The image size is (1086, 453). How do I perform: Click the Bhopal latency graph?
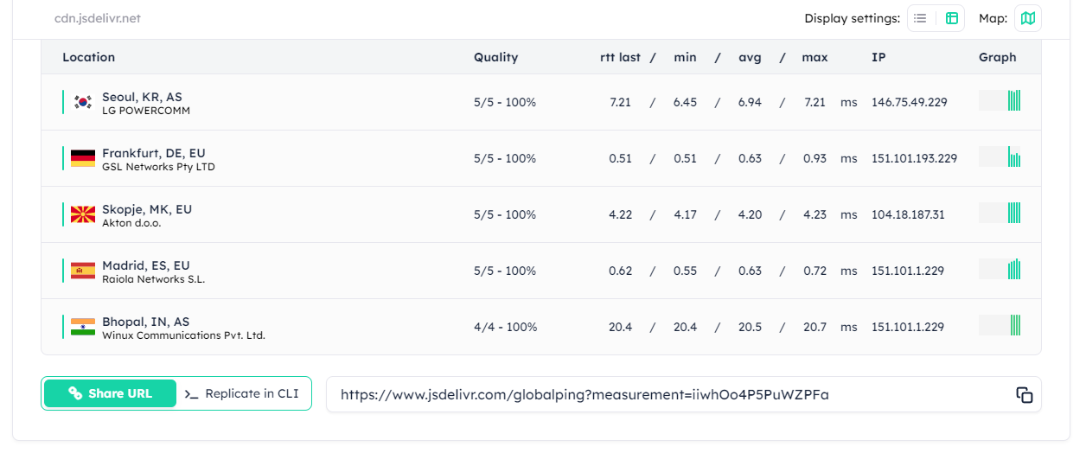click(1000, 326)
